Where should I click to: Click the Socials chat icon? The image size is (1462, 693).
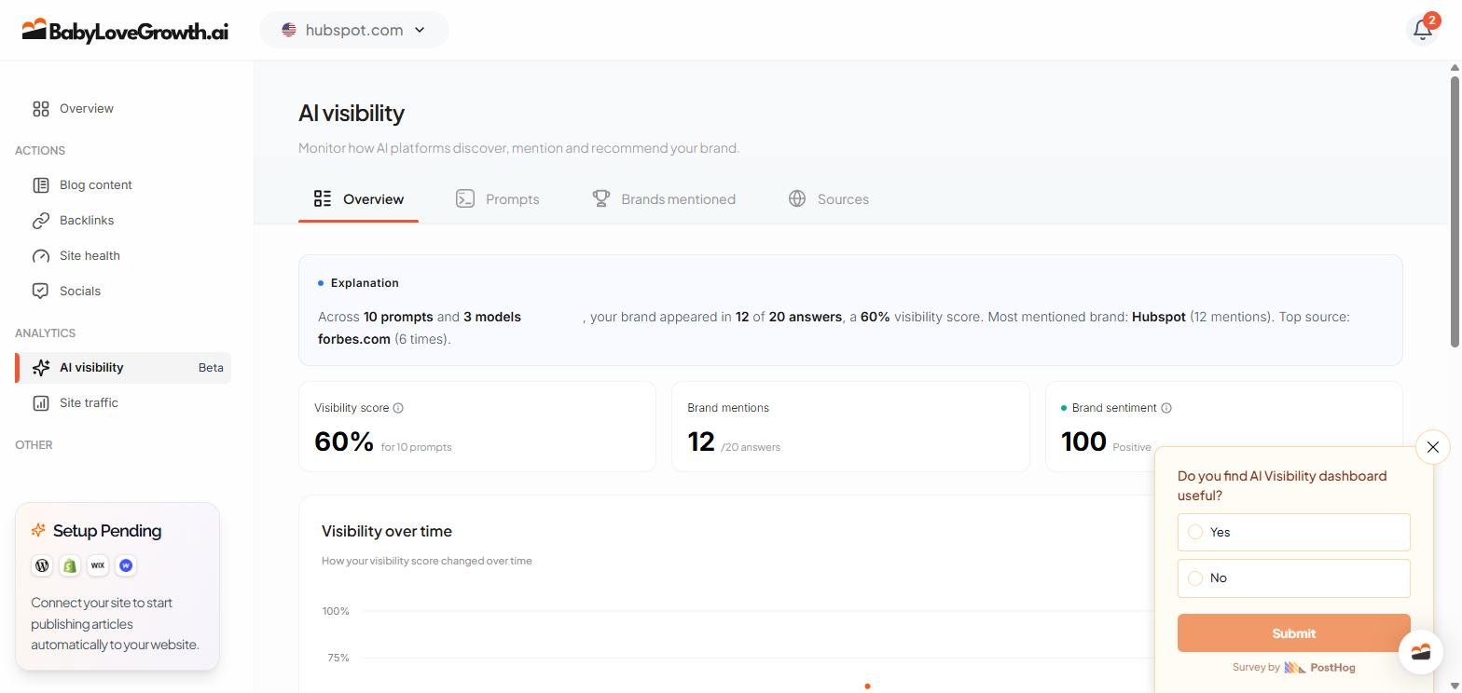[41, 292]
